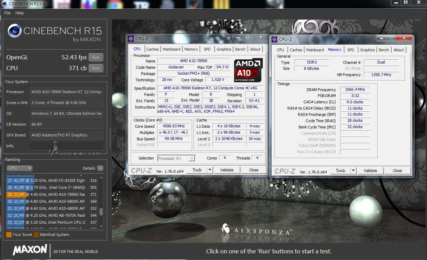Open the Details arrow button in Ranking

pos(100,168)
